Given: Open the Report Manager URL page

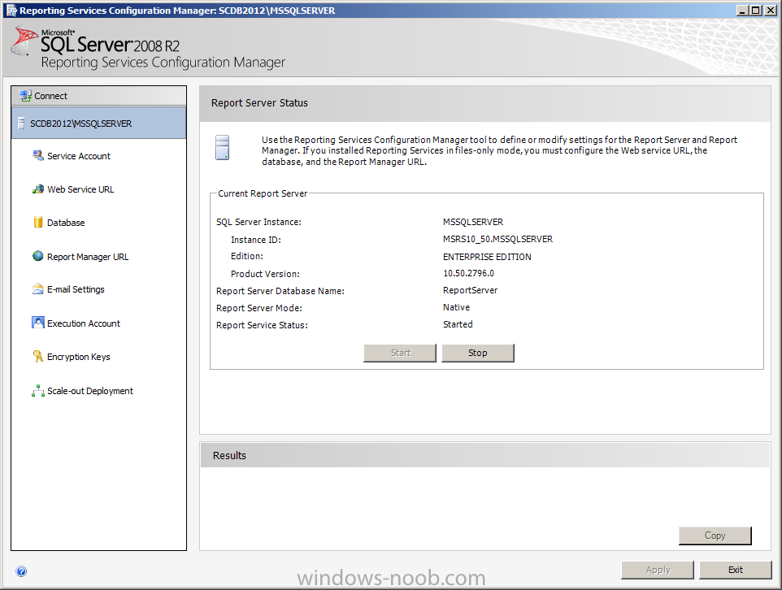Looking at the screenshot, I should (x=88, y=257).
